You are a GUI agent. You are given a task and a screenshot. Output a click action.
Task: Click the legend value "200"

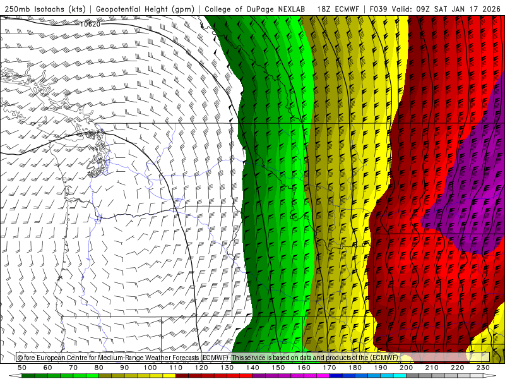[407, 368]
